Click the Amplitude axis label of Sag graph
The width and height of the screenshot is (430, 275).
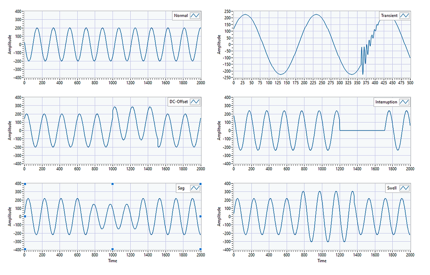[10, 216]
